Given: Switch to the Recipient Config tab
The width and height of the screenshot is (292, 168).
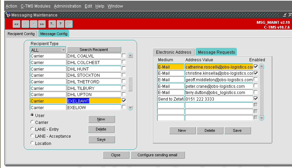Looking at the screenshot, I should tap(21, 34).
